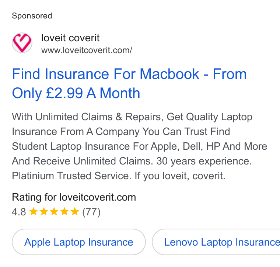The image size is (280, 267).
Task: Click the 'Platinium Trusted Service' text
Action: pos(71,176)
